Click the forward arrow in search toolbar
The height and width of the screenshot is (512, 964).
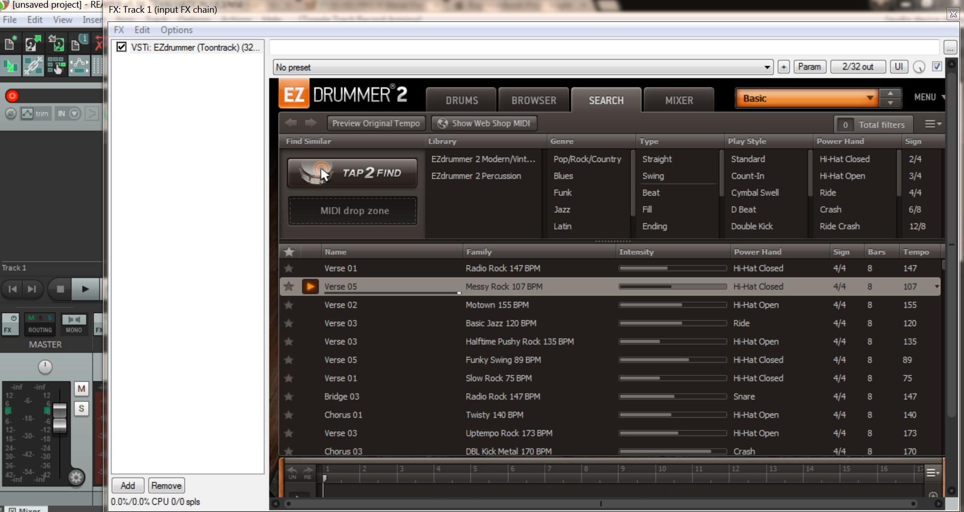point(310,123)
